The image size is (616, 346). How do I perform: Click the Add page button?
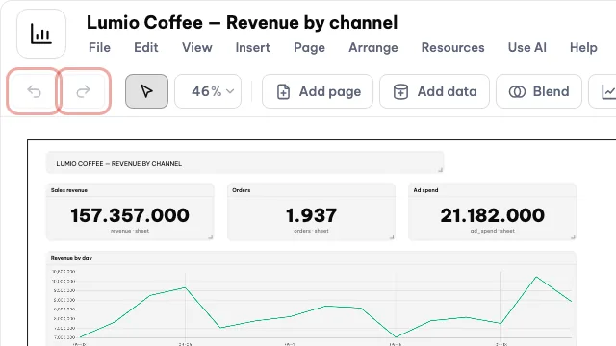(318, 91)
